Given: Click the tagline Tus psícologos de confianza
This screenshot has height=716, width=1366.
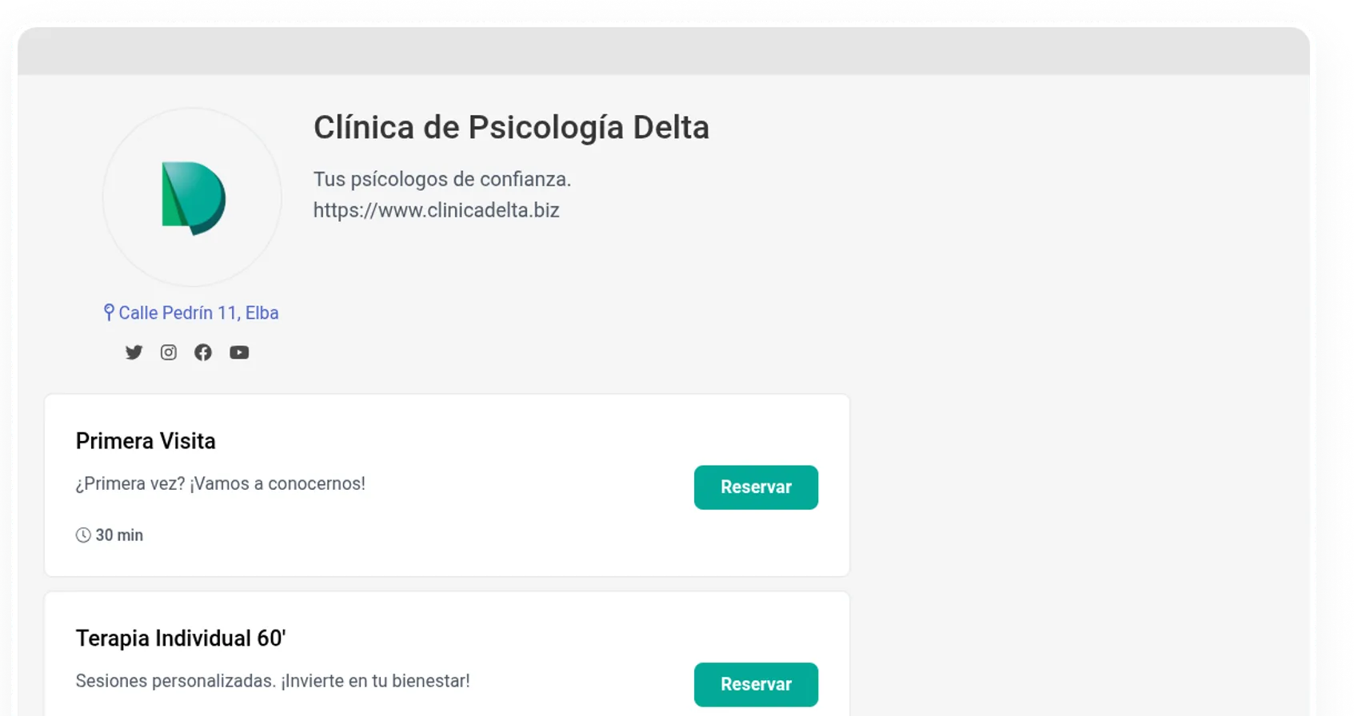Looking at the screenshot, I should (442, 179).
